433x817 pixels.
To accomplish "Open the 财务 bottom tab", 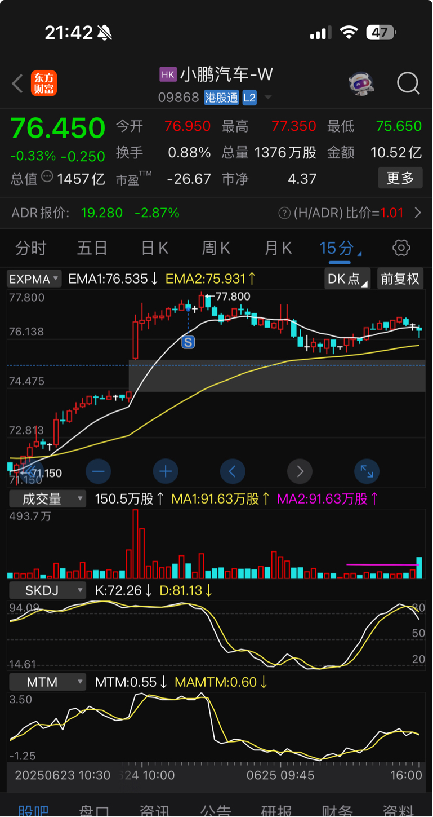I will tap(337, 810).
